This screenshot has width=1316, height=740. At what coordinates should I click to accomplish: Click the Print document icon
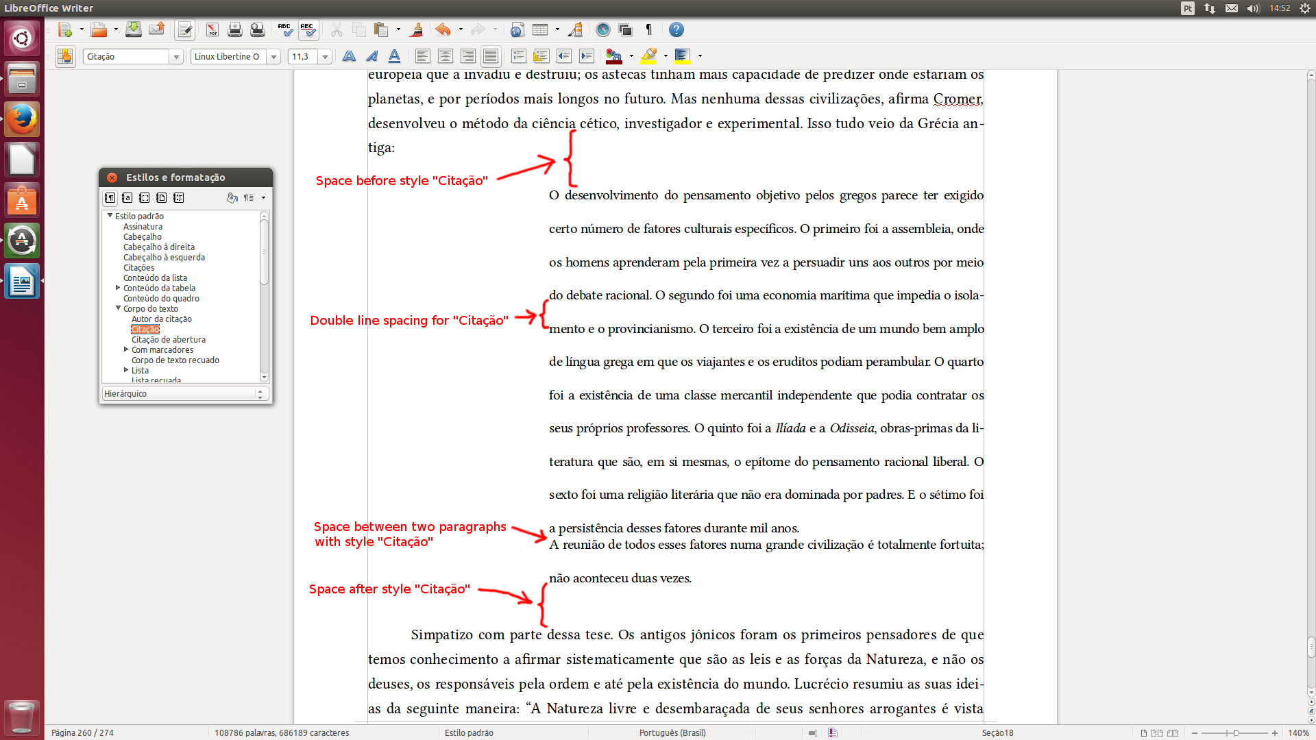click(x=234, y=29)
